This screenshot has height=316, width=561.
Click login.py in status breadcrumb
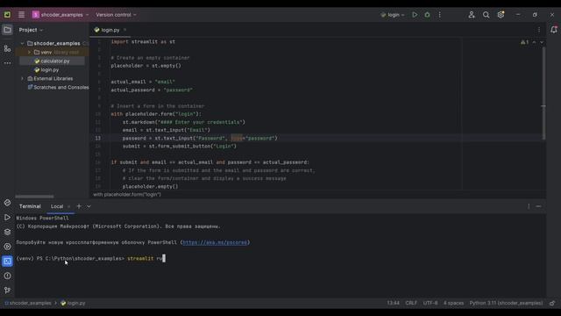pos(73,303)
